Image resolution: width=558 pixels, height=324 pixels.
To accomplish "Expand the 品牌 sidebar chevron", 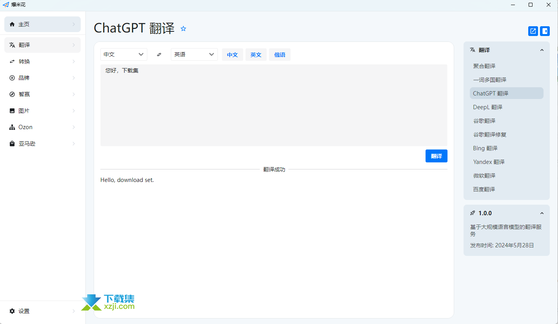I will [74, 78].
